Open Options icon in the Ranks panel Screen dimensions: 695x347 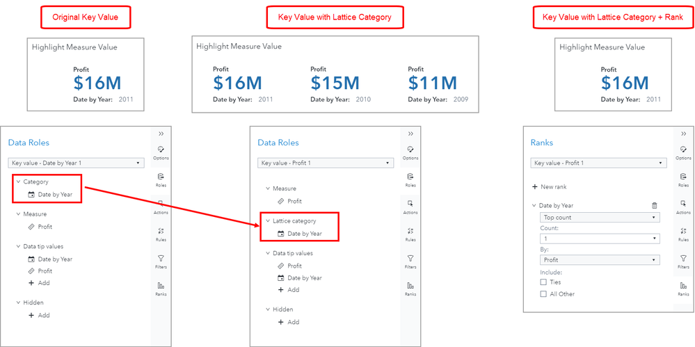683,152
